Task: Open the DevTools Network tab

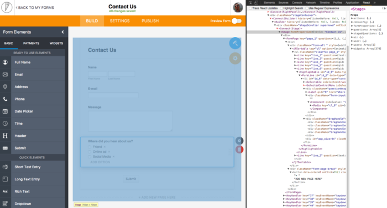Action: click(x=311, y=2)
